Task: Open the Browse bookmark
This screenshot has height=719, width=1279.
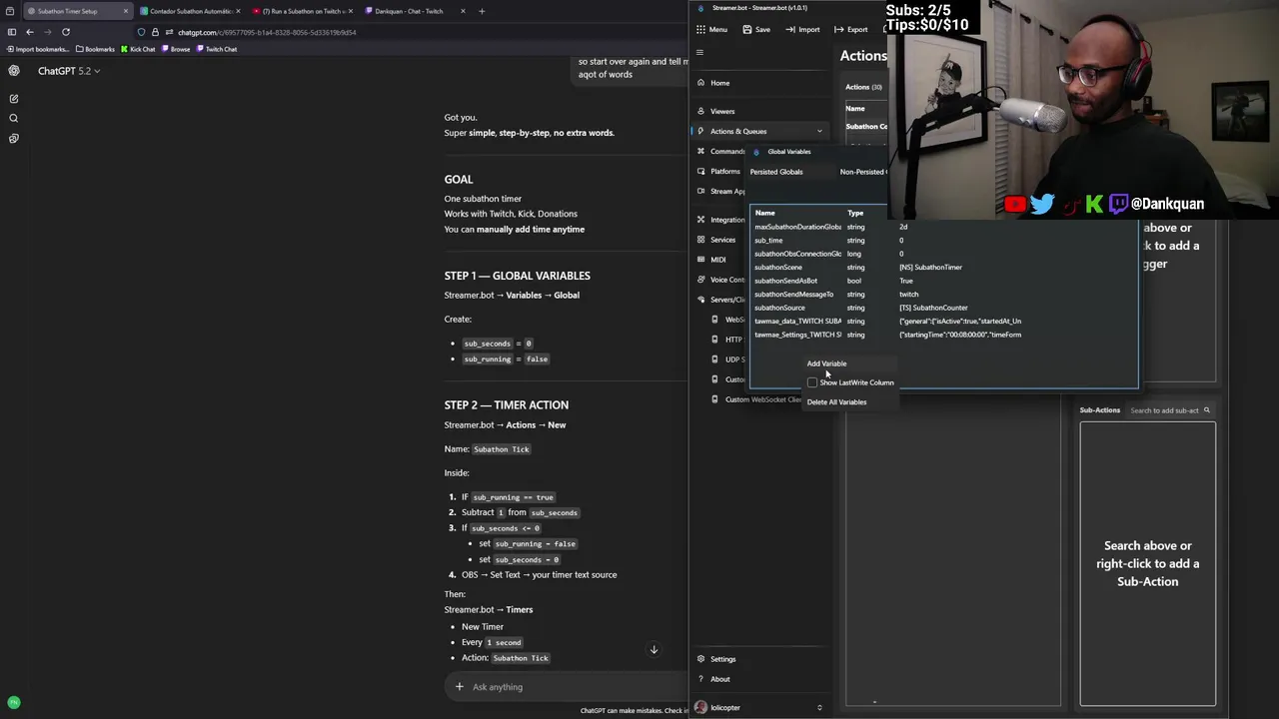Action: tap(176, 49)
